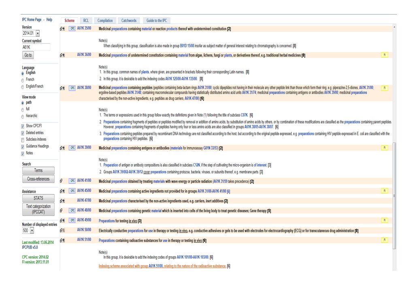Open the FI icon on A61K 38/00 row
Viewport: 405px width, 291px height.
385,88
